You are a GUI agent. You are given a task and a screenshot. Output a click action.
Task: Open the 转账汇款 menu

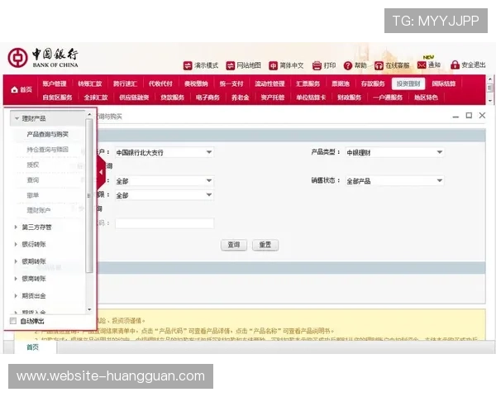90,84
